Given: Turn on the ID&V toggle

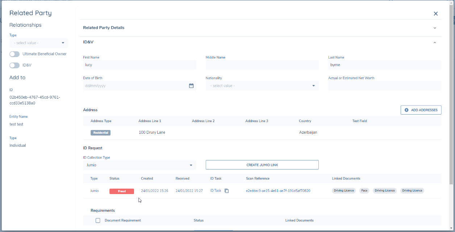Looking at the screenshot, I should point(14,65).
